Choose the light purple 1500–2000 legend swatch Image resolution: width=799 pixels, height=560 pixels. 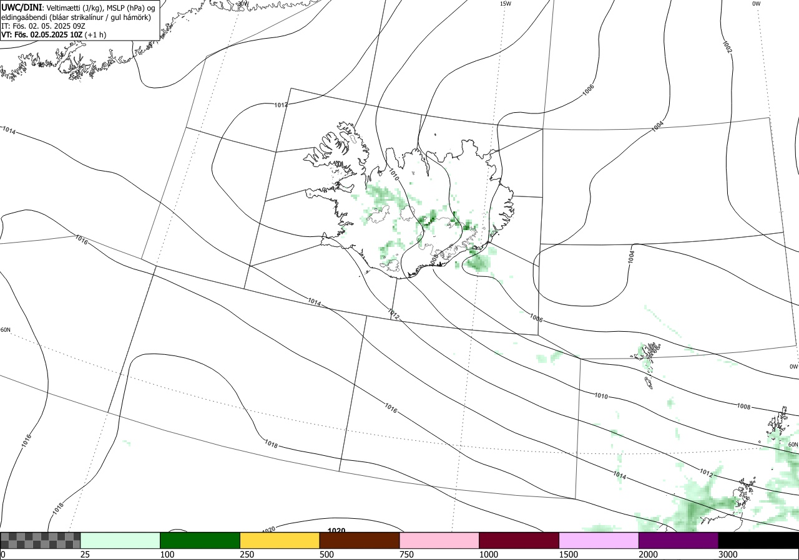tap(599, 540)
